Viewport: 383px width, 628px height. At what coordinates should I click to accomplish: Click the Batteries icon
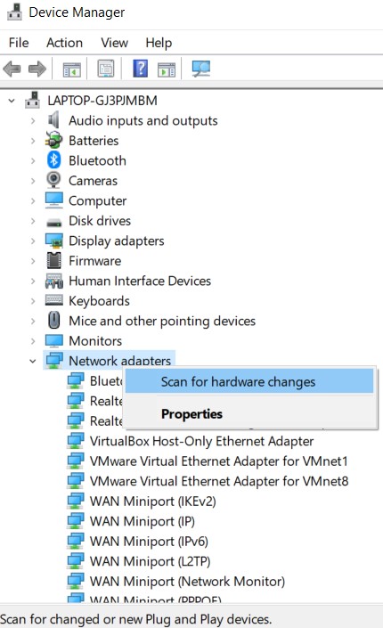click(x=53, y=140)
